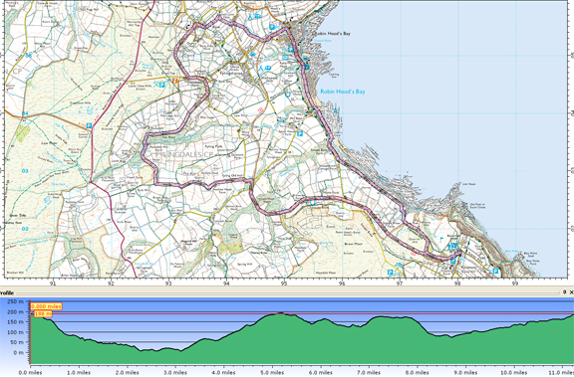The height and width of the screenshot is (378, 574).
Task: Click the blue Robin Hood's Bay sea label
Action: pyautogui.click(x=343, y=92)
